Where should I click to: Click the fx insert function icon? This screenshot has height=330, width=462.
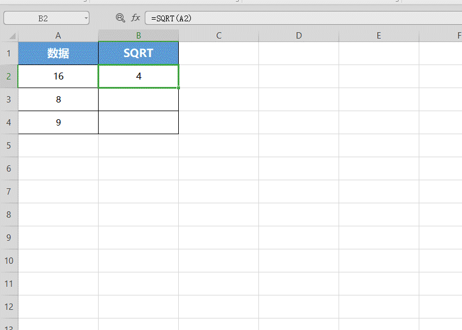(136, 18)
